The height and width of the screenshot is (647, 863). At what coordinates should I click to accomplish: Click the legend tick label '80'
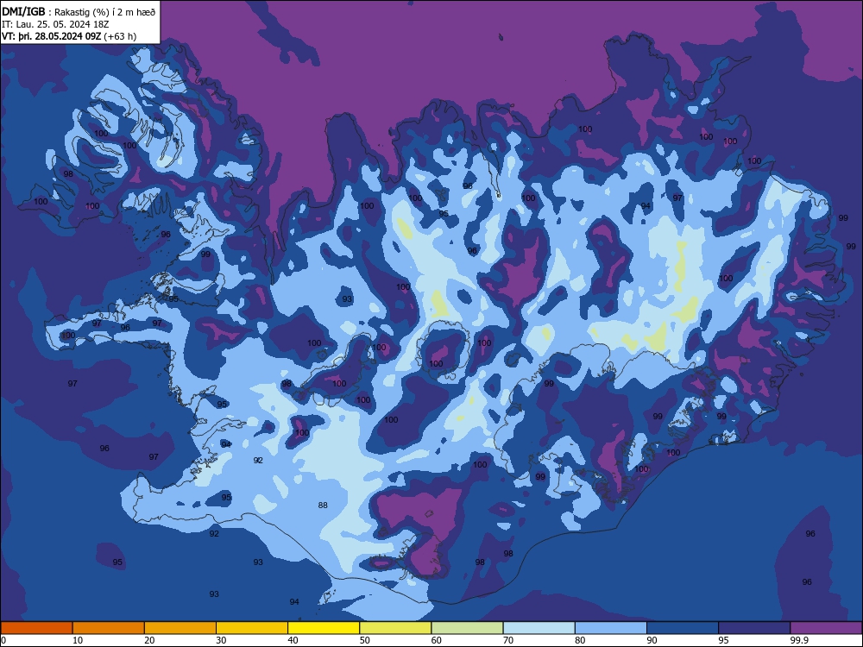point(580,640)
